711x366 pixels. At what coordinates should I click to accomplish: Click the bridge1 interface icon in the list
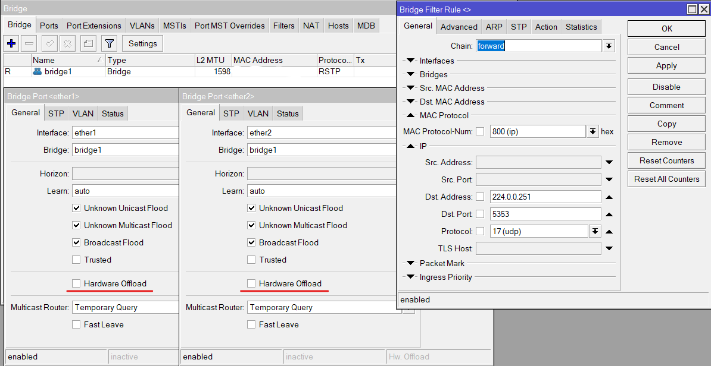tap(37, 71)
